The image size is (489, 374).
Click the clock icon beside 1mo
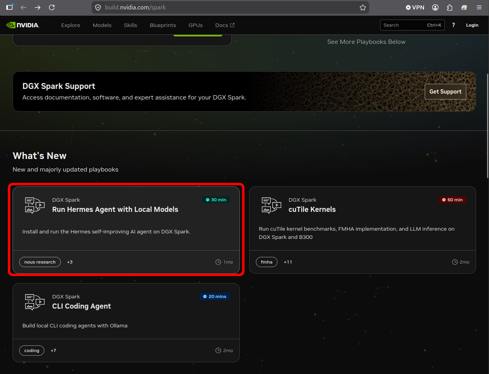coord(218,262)
